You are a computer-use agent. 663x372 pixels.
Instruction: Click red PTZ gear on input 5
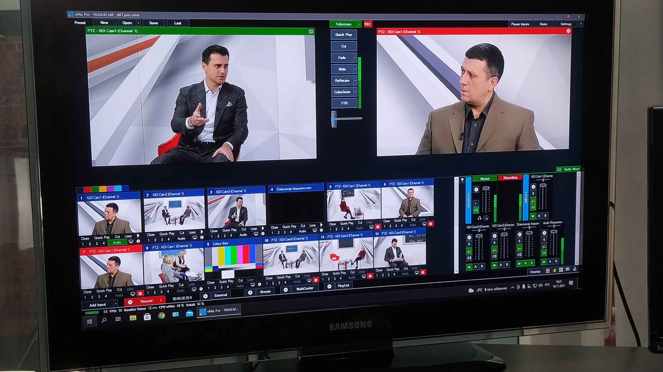tap(378, 227)
